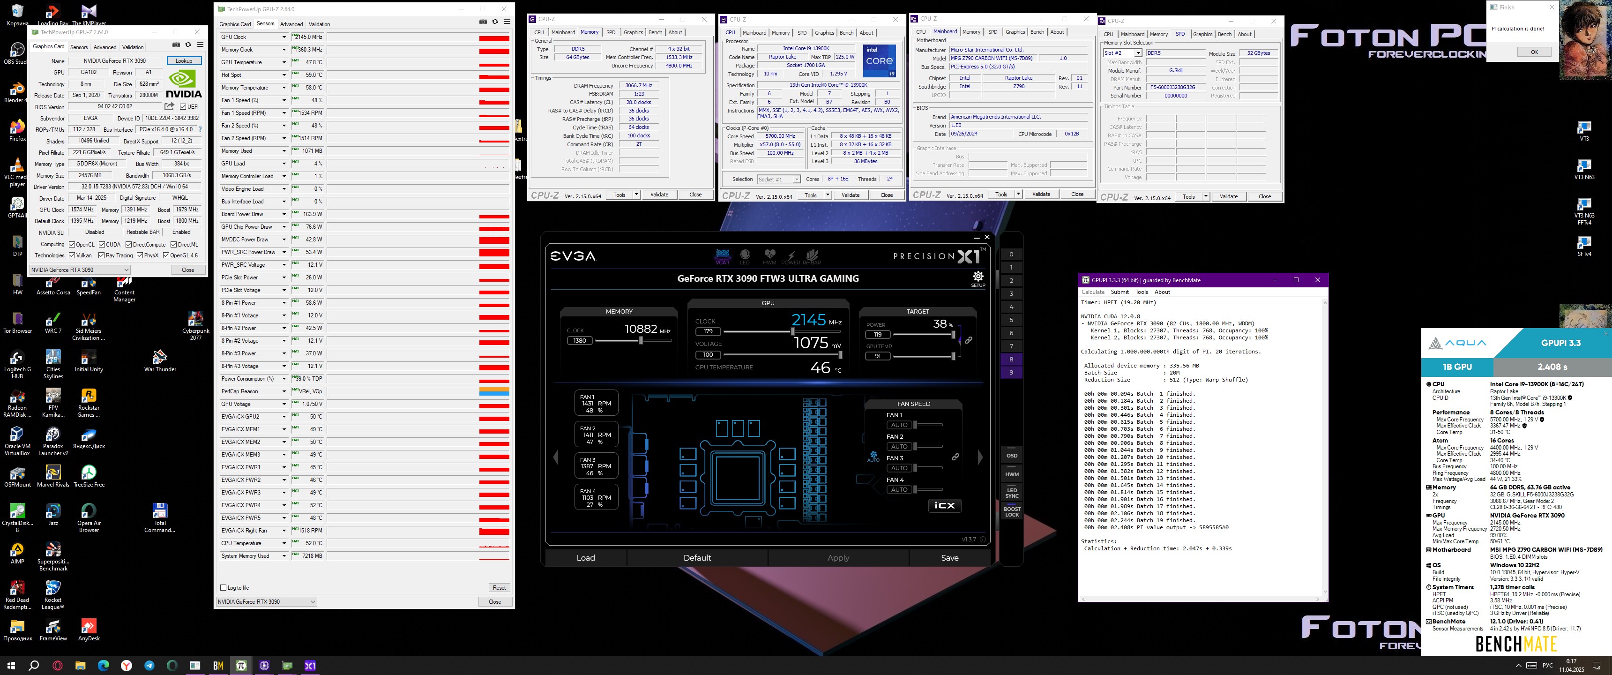Open the Calculate menu in GPUPI
This screenshot has height=675, width=1612.
(x=1093, y=292)
